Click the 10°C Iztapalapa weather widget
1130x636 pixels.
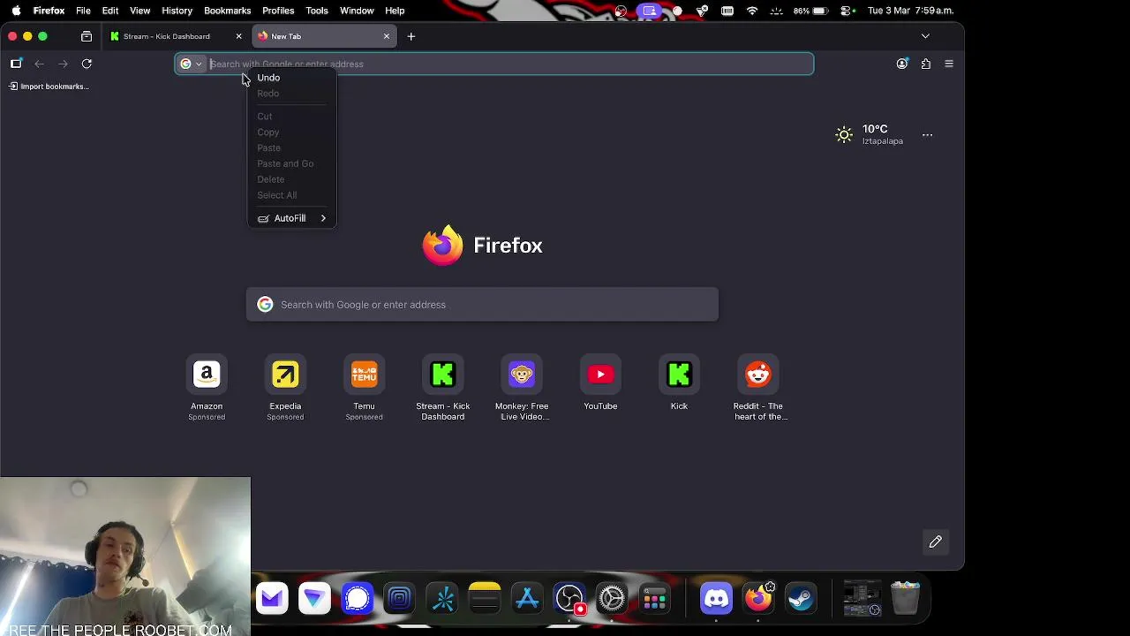(870, 134)
